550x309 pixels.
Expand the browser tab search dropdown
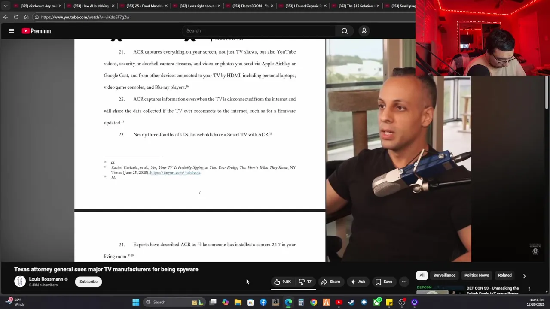(5, 6)
